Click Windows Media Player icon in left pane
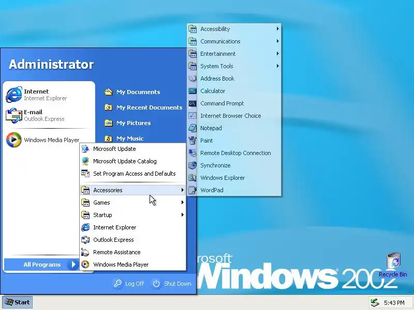This screenshot has height=310, width=414. [14, 139]
